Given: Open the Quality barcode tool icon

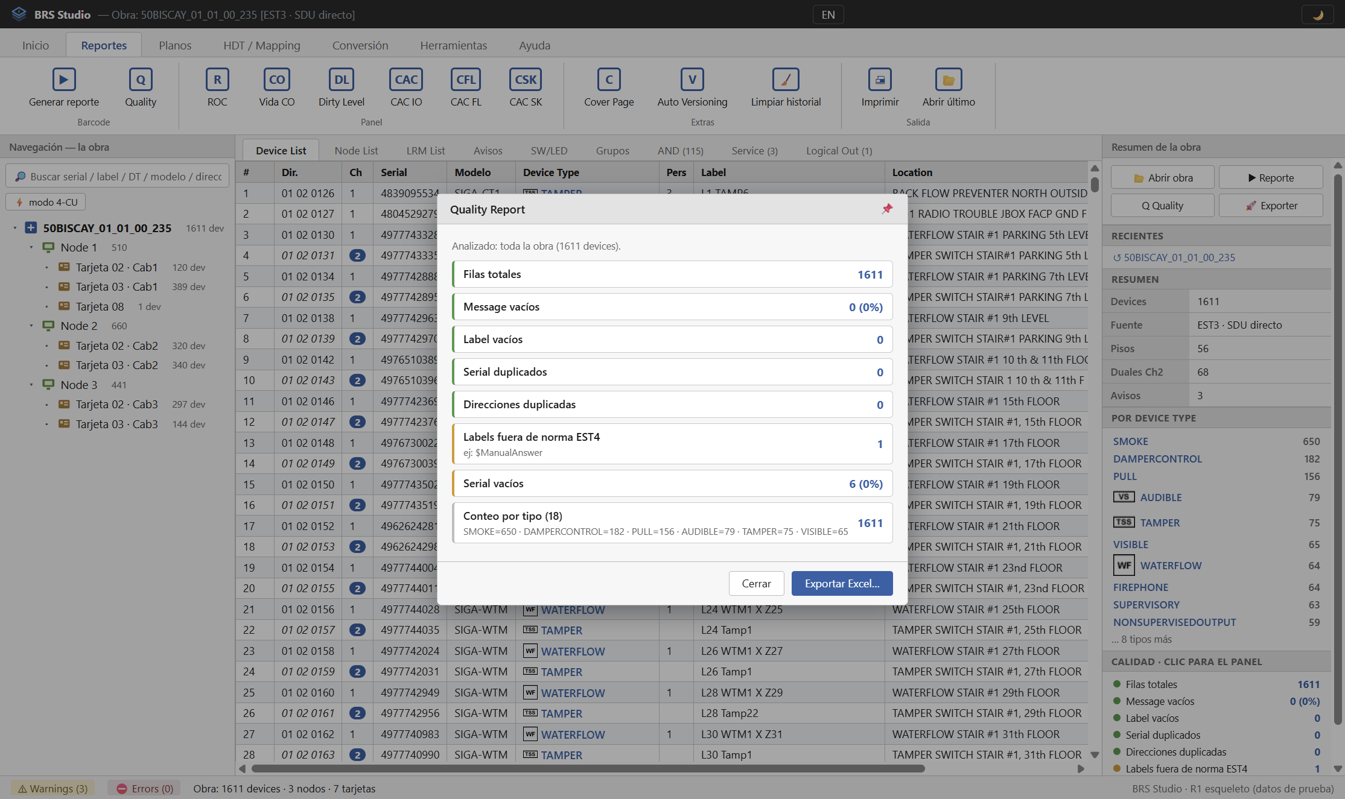Looking at the screenshot, I should click(x=141, y=80).
